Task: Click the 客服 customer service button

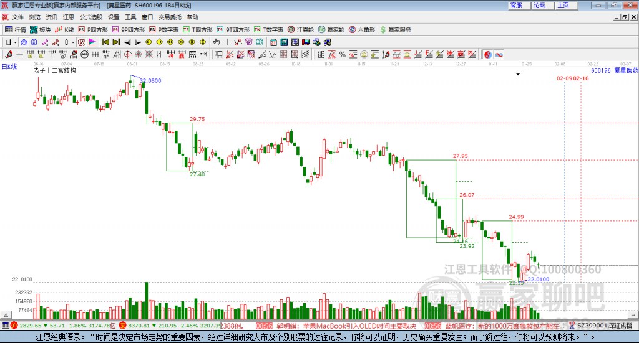Action: pyautogui.click(x=519, y=5)
